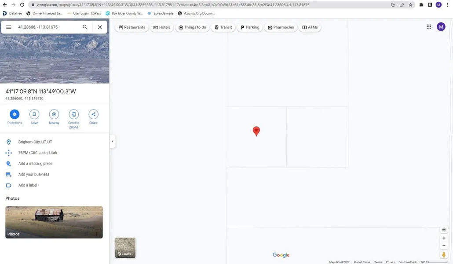This screenshot has width=453, height=264.
Task: Click the search magnifier icon
Action: click(85, 27)
